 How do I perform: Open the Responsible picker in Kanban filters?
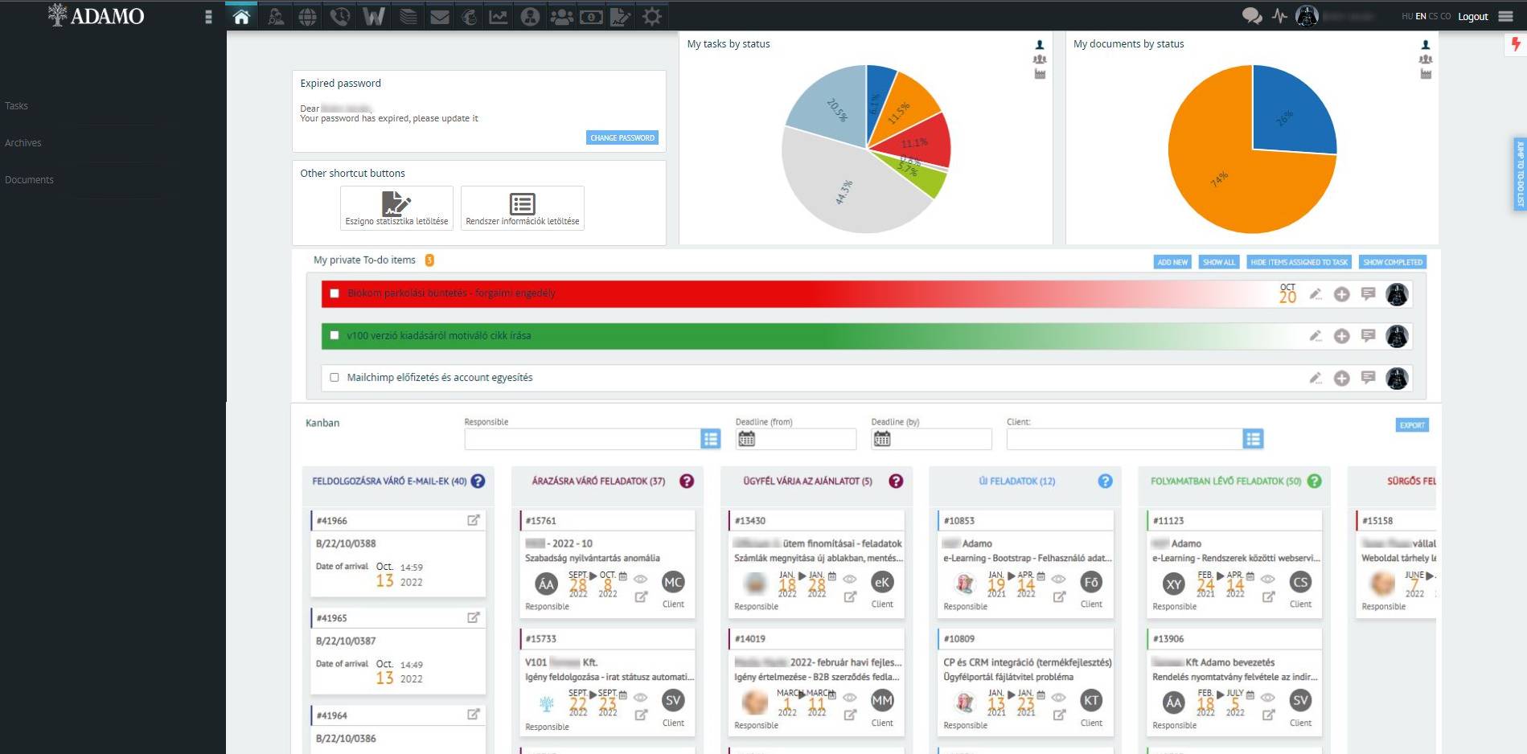710,439
